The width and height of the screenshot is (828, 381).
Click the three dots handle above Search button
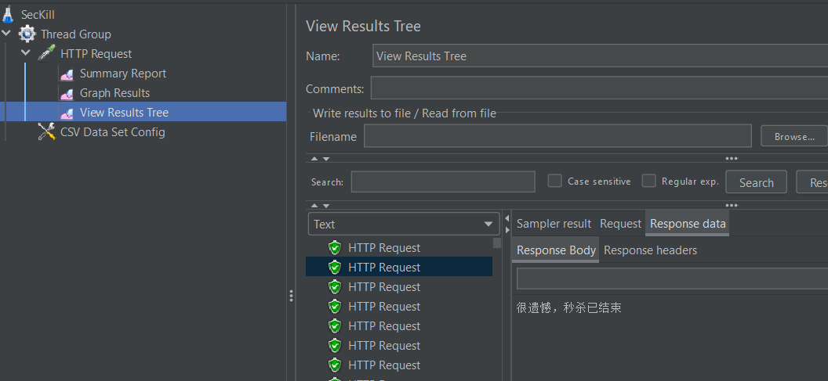pyautogui.click(x=732, y=158)
